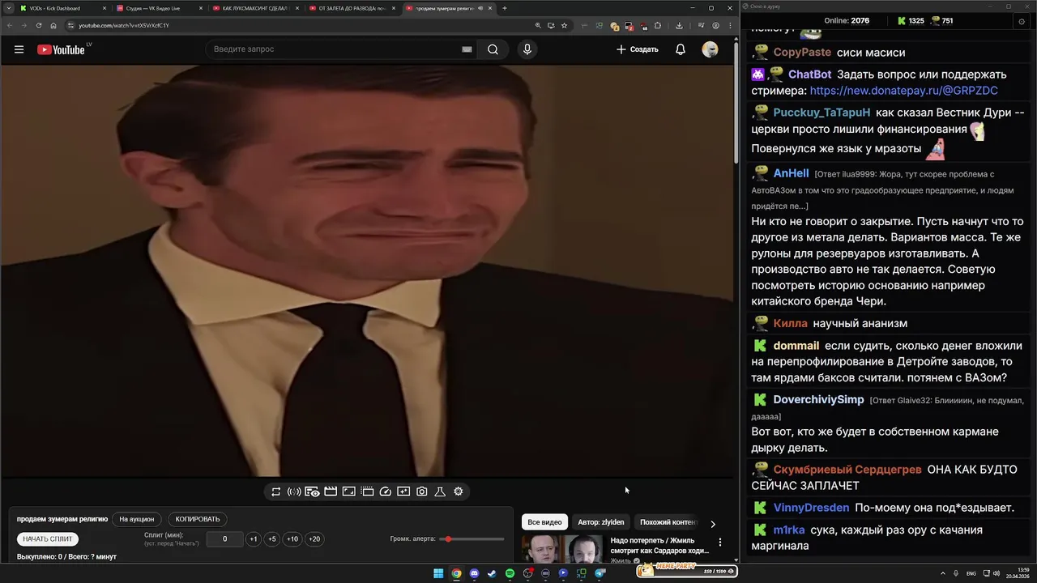Go to the YouTube home logo
The width and height of the screenshot is (1037, 583).
click(62, 49)
